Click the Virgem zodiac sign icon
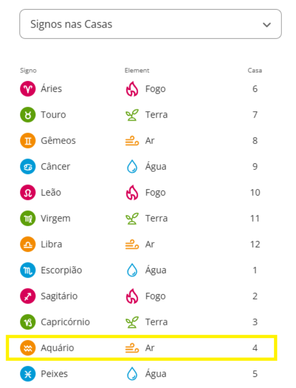Screen dimensions: 296x388 (28, 218)
